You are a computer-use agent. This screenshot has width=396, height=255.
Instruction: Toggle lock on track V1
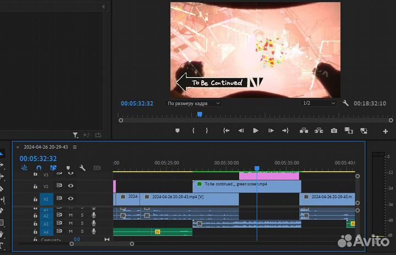pos(35,198)
